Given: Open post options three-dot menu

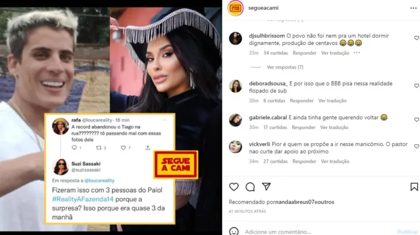Looking at the screenshot, I should [x=414, y=8].
